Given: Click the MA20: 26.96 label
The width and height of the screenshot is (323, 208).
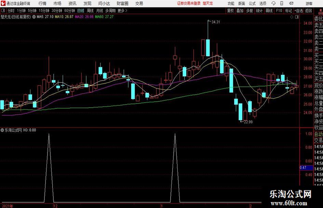Looking at the screenshot, I should 84,17.
